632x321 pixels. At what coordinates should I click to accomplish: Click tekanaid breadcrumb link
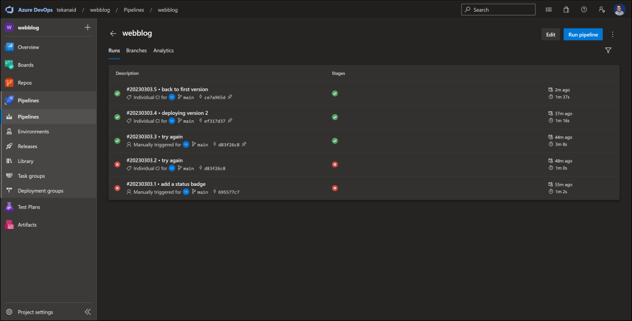(66, 10)
